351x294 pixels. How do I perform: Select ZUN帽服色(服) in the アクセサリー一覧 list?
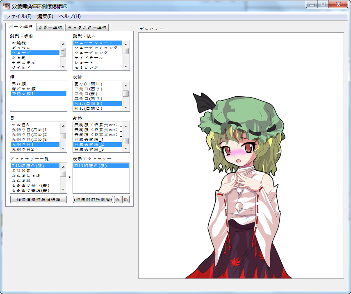(35, 166)
